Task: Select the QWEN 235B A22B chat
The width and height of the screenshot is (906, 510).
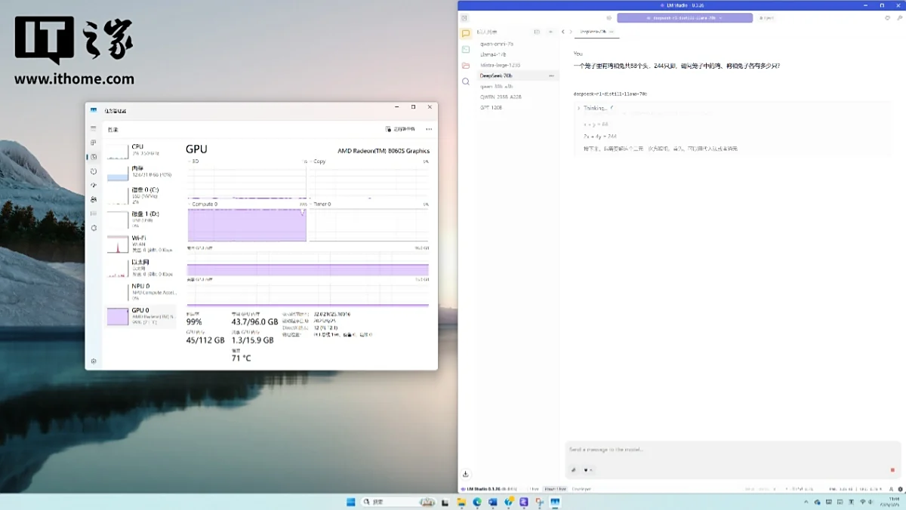Action: pyautogui.click(x=501, y=97)
